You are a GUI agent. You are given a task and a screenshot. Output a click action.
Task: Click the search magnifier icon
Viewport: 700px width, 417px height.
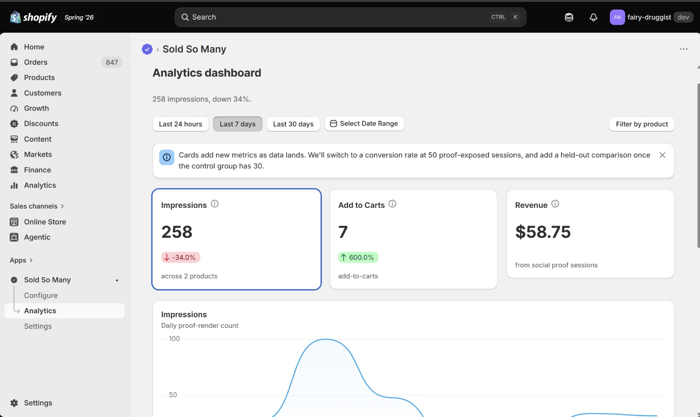coord(185,17)
